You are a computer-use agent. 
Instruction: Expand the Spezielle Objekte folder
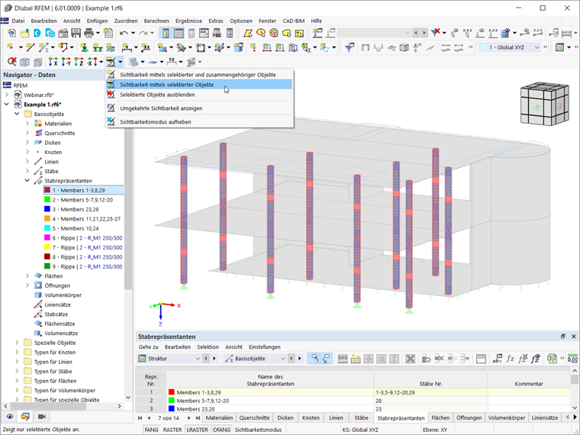(x=17, y=343)
